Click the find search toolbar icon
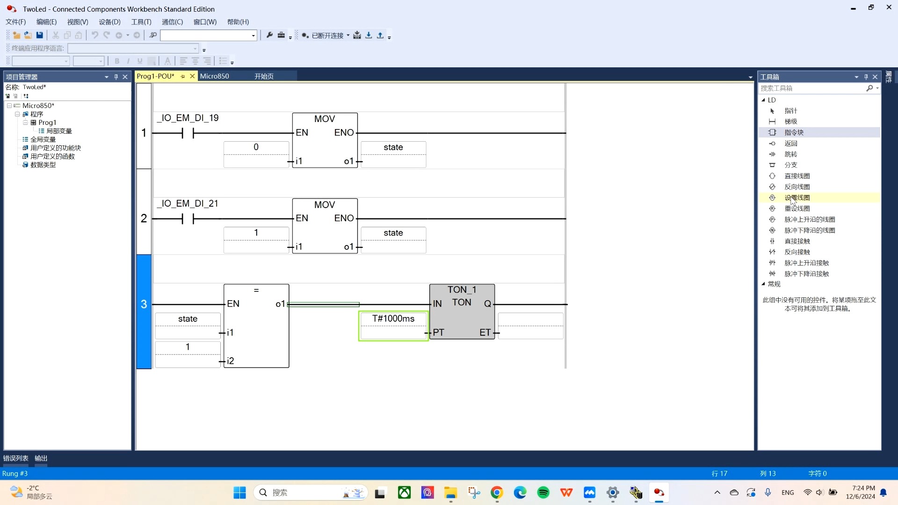 153,35
